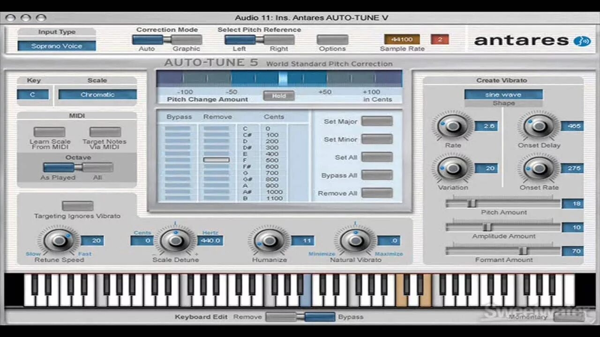Click the Pitch Amount slider
This screenshot has height=337, width=600.
pos(503,203)
